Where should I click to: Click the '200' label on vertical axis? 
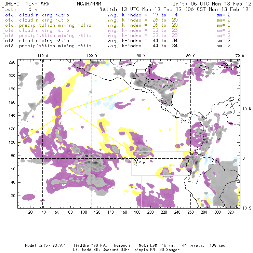(x=12, y=76)
